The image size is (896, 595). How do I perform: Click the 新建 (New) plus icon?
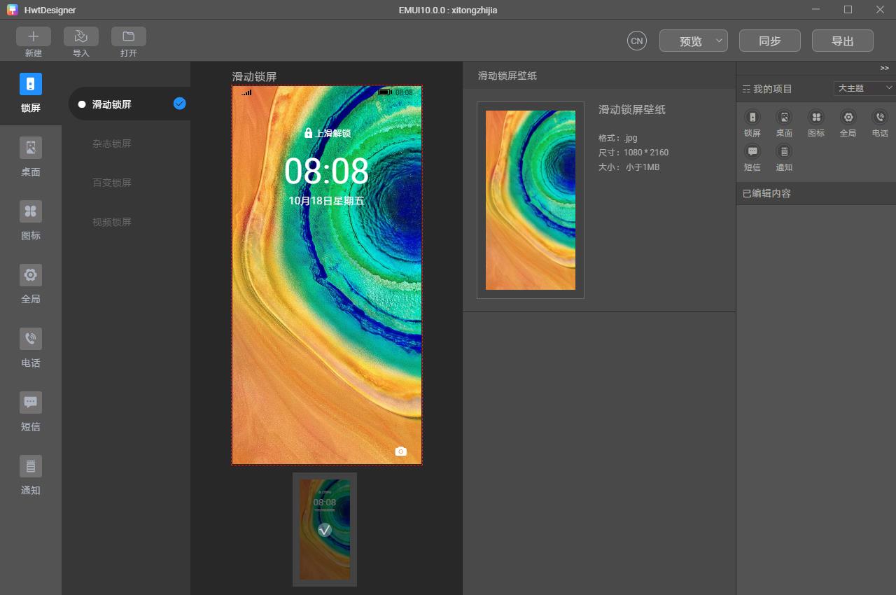coord(33,36)
